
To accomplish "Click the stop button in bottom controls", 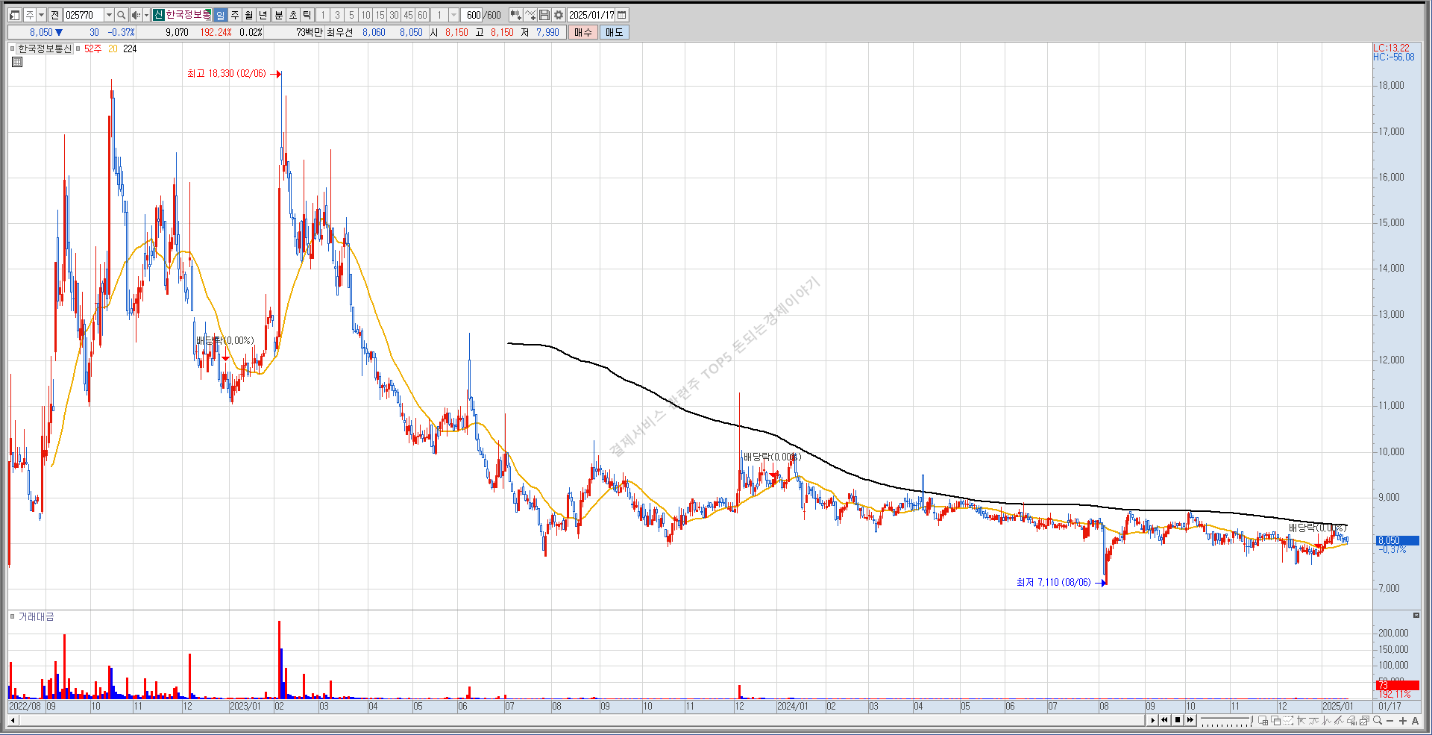I will (x=1178, y=720).
